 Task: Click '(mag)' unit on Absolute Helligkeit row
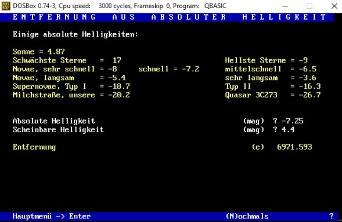pos(254,121)
